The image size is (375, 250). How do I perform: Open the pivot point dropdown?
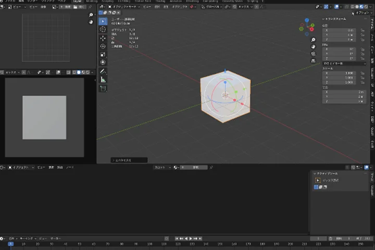[227, 7]
